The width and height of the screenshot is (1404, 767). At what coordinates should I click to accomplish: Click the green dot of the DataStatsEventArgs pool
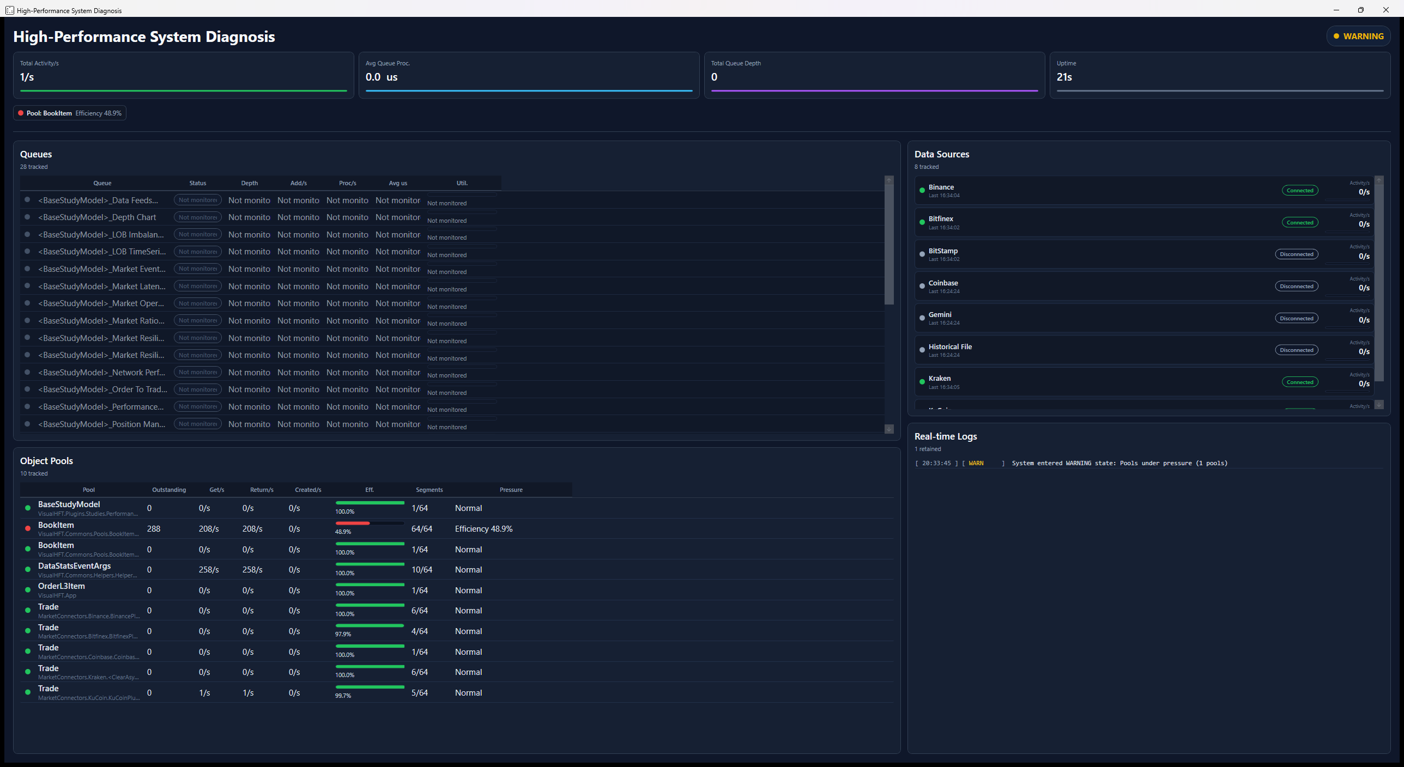click(28, 570)
